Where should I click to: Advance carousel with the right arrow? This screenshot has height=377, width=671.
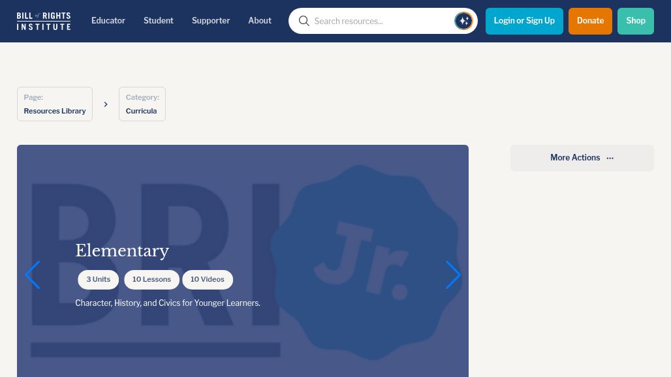(x=453, y=275)
